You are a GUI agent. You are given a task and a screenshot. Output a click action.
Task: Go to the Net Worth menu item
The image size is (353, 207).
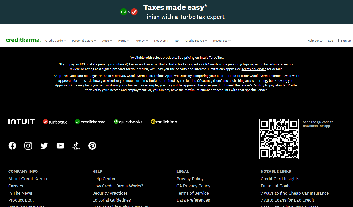click(161, 41)
